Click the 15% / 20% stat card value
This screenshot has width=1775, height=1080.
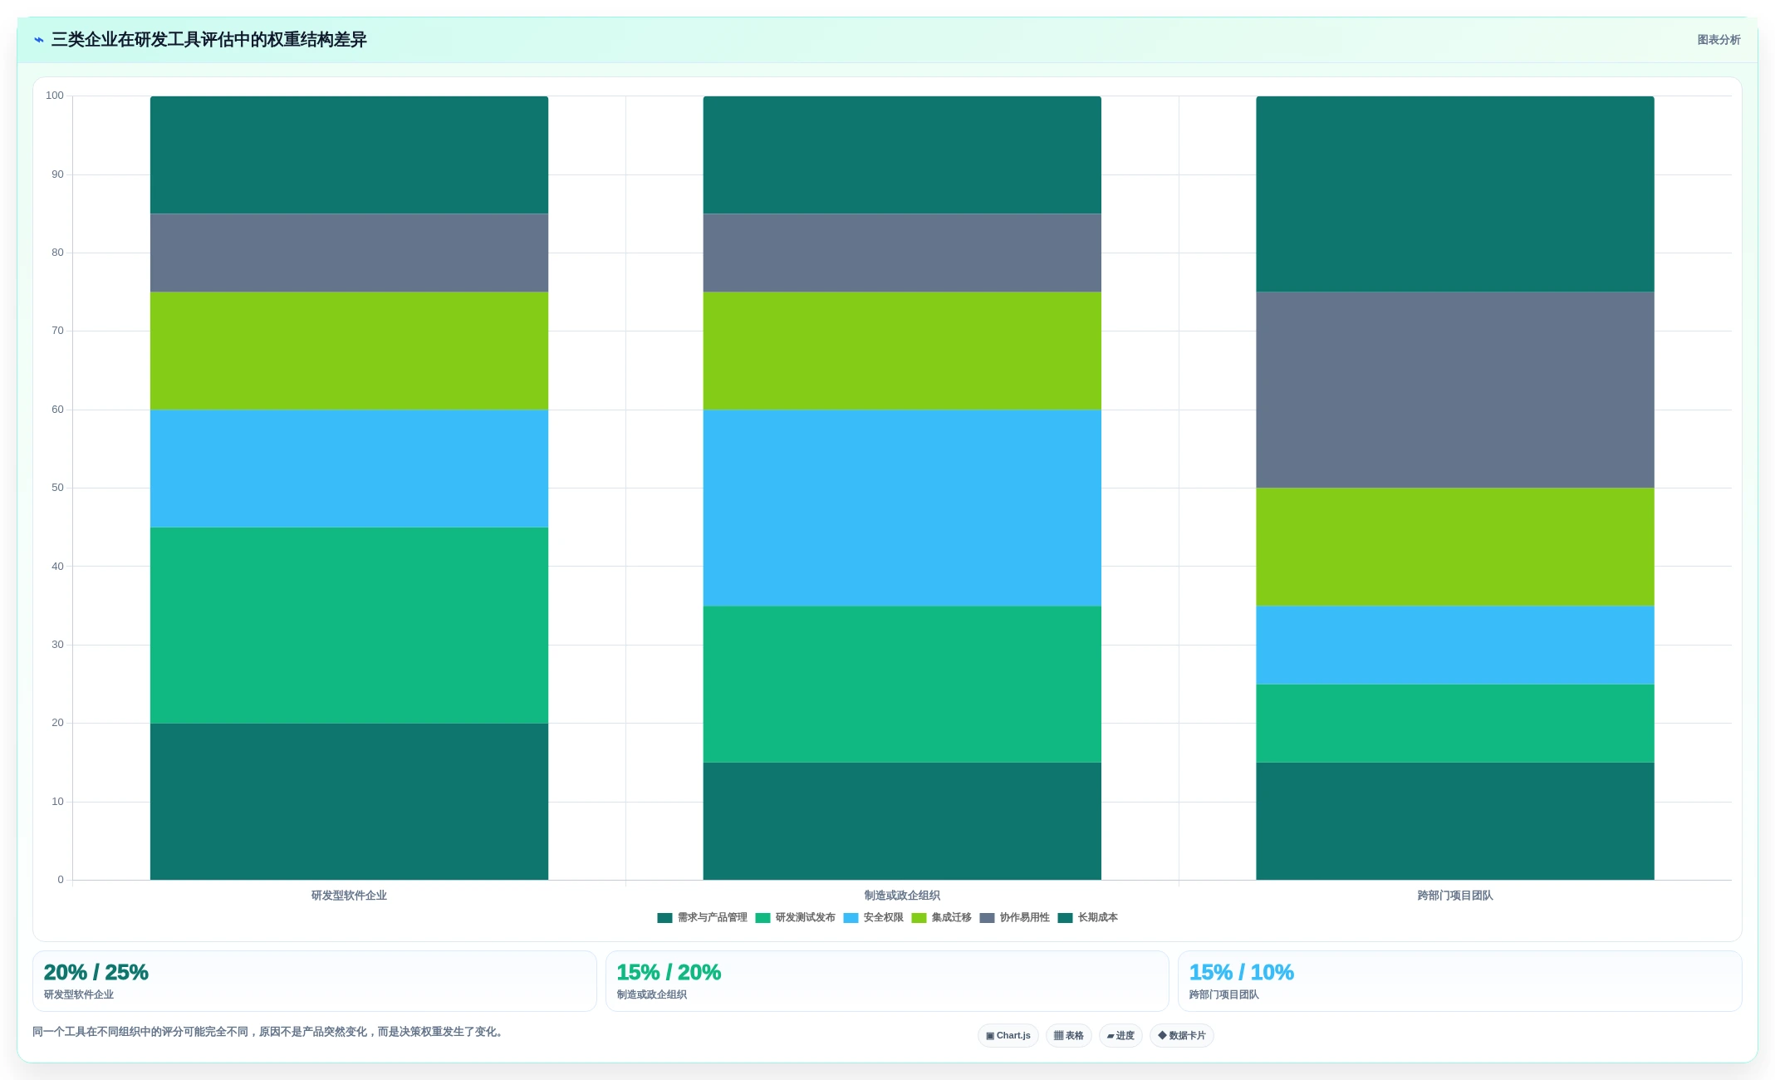tap(669, 972)
